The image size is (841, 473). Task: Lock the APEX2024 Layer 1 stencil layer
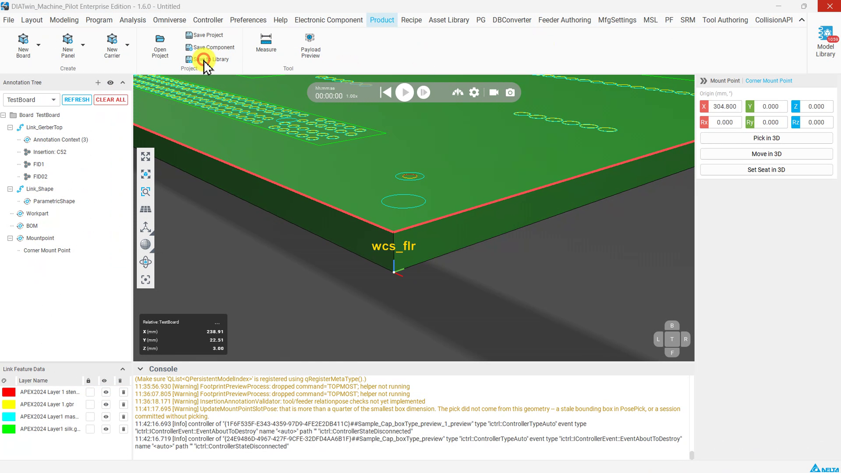(90, 392)
